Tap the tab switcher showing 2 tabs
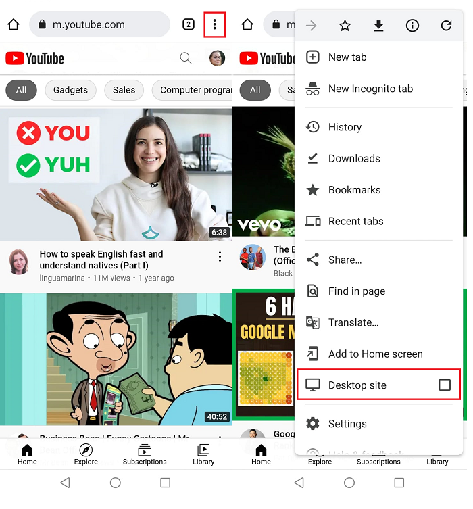Viewport: 473px width, 509px height. pyautogui.click(x=189, y=24)
